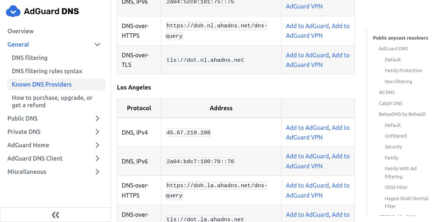This screenshot has height=222, width=444.
Task: Open How to purchase, upgrade, or refund
Action: pos(52,101)
